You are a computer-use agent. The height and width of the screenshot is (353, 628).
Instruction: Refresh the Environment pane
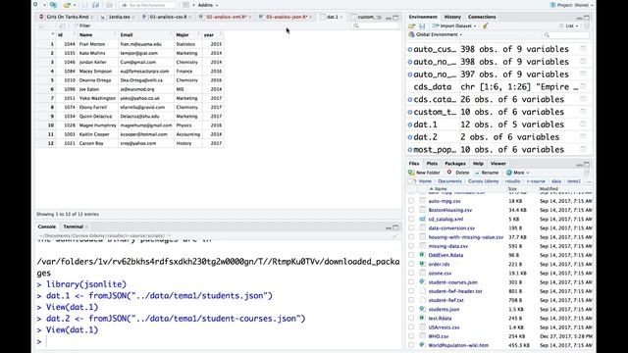587,26
